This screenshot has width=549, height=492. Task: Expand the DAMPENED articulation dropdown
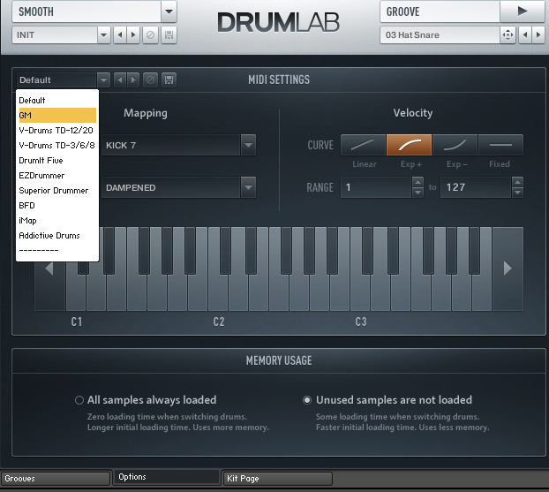click(248, 187)
